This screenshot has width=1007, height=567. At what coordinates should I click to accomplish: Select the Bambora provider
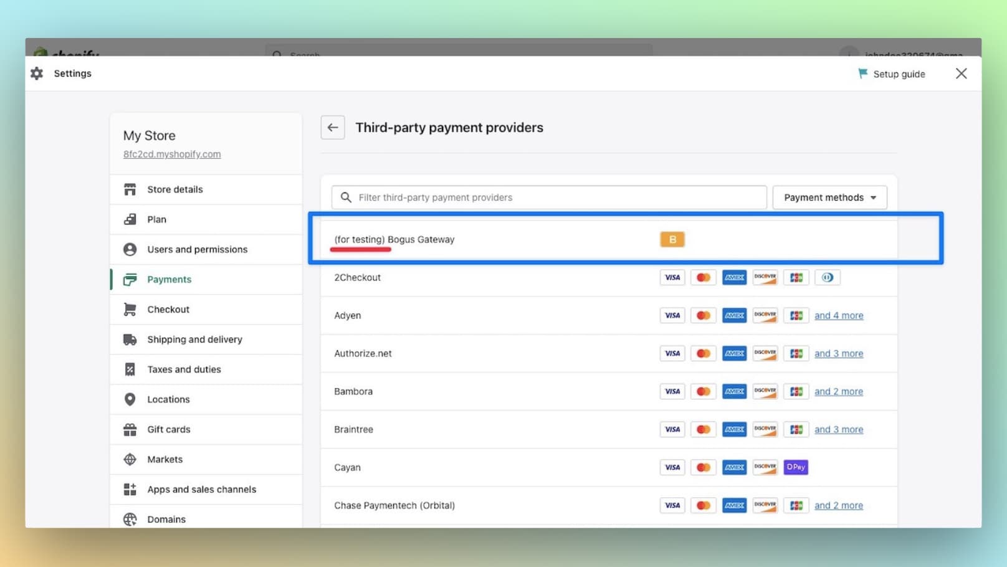pos(609,391)
